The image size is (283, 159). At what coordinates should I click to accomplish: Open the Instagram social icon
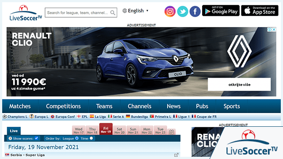[170, 11]
